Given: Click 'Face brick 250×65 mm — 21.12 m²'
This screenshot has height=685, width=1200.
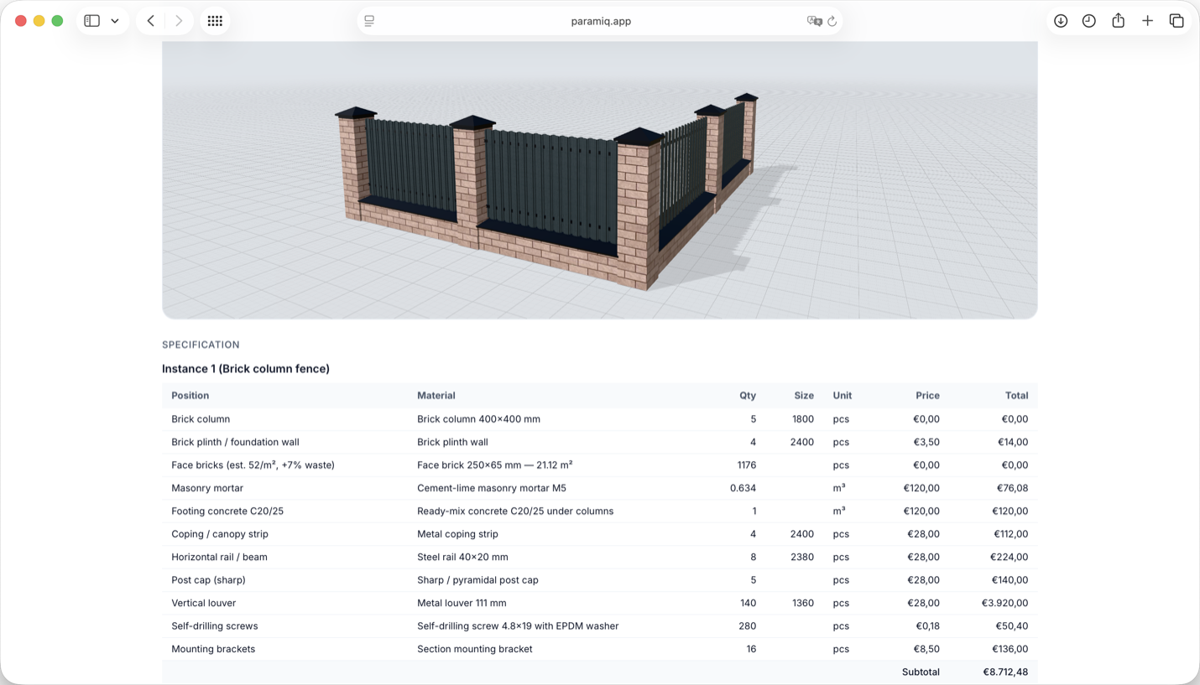Looking at the screenshot, I should pos(494,465).
